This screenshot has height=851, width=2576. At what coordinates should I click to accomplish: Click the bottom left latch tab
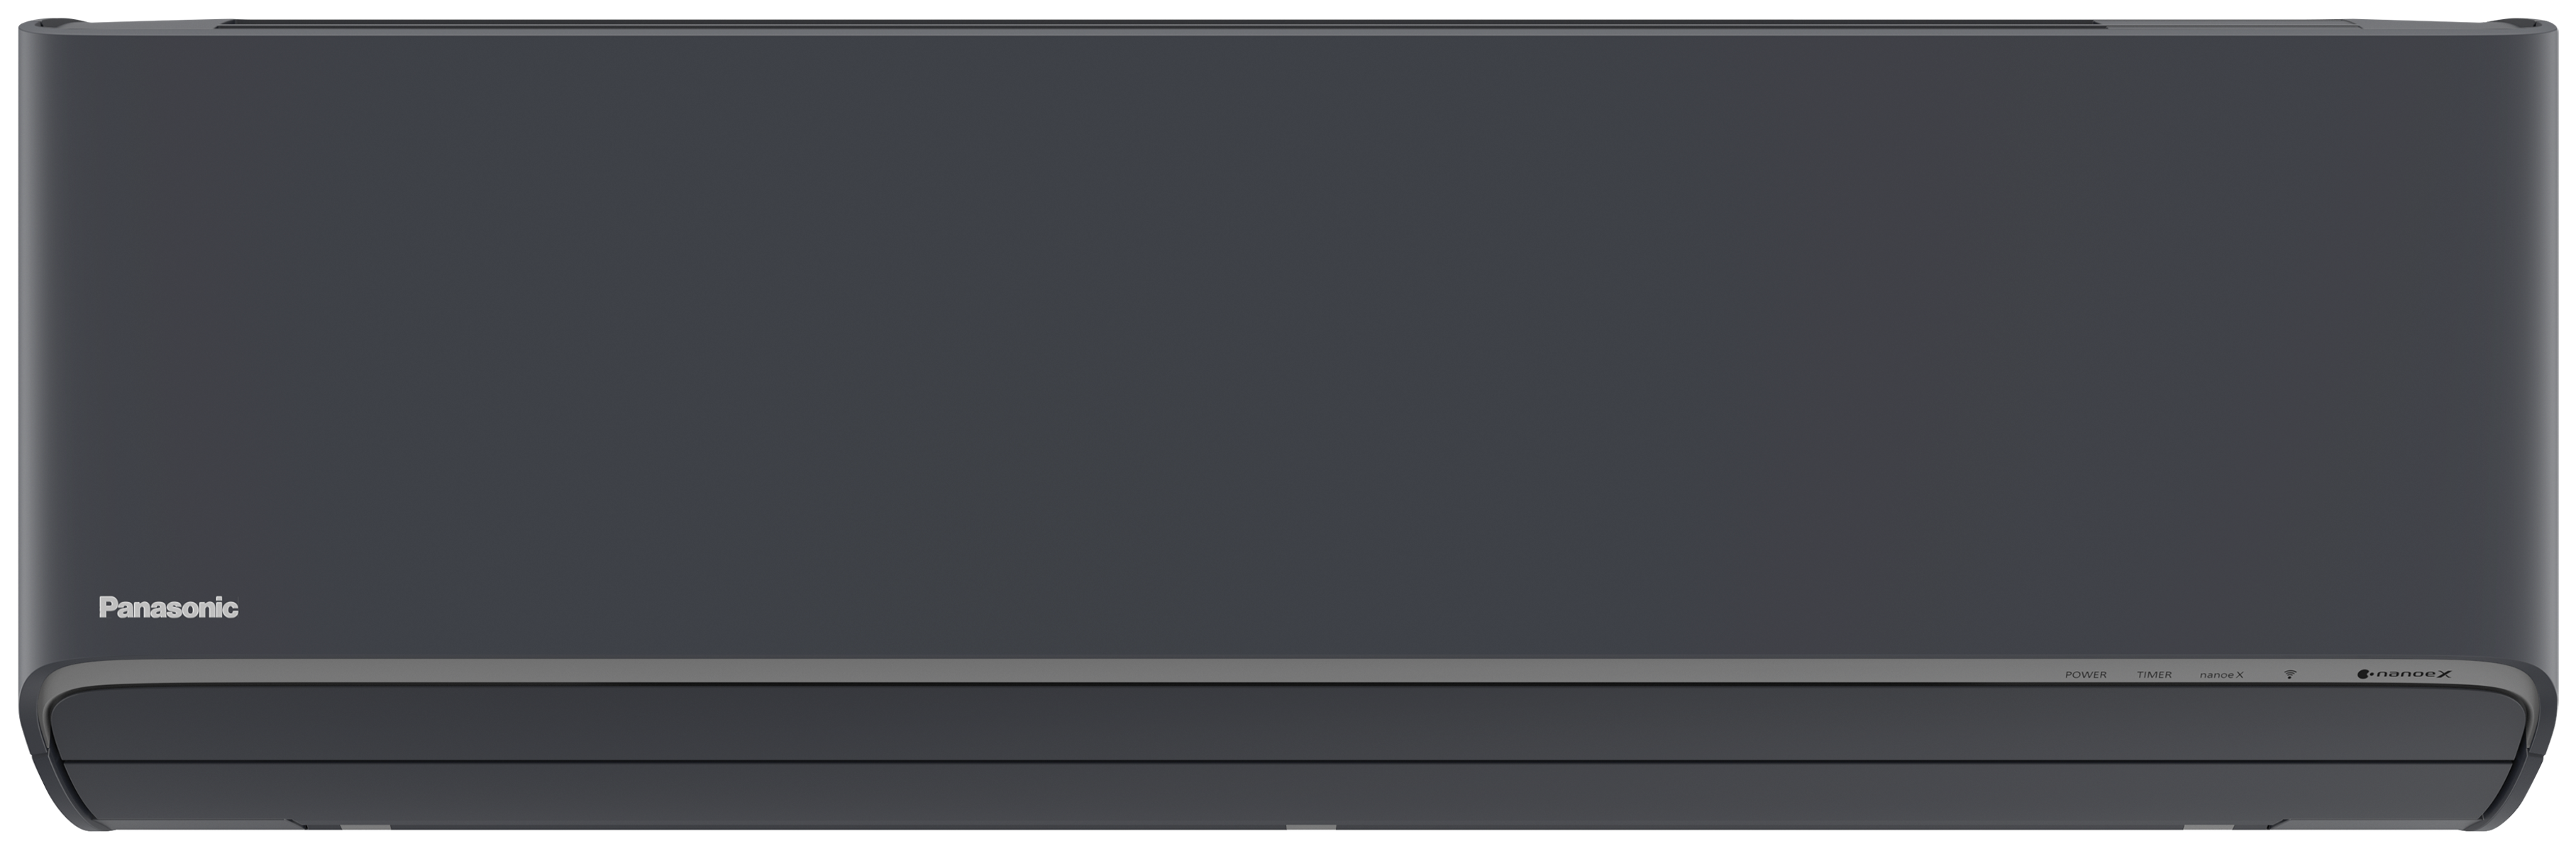[365, 827]
